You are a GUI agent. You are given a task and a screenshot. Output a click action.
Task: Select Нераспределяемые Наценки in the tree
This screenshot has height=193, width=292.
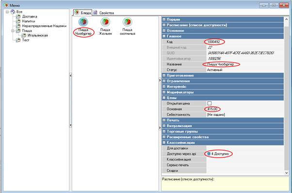tap(44, 26)
